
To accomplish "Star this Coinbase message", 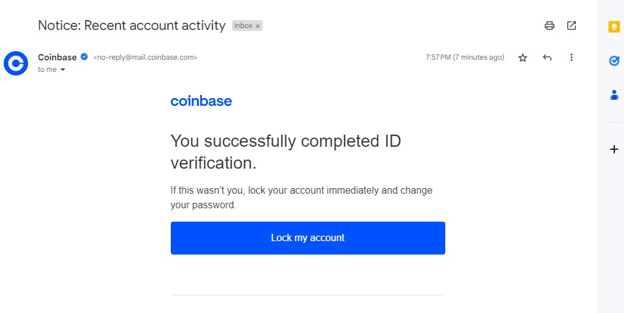I will click(523, 58).
